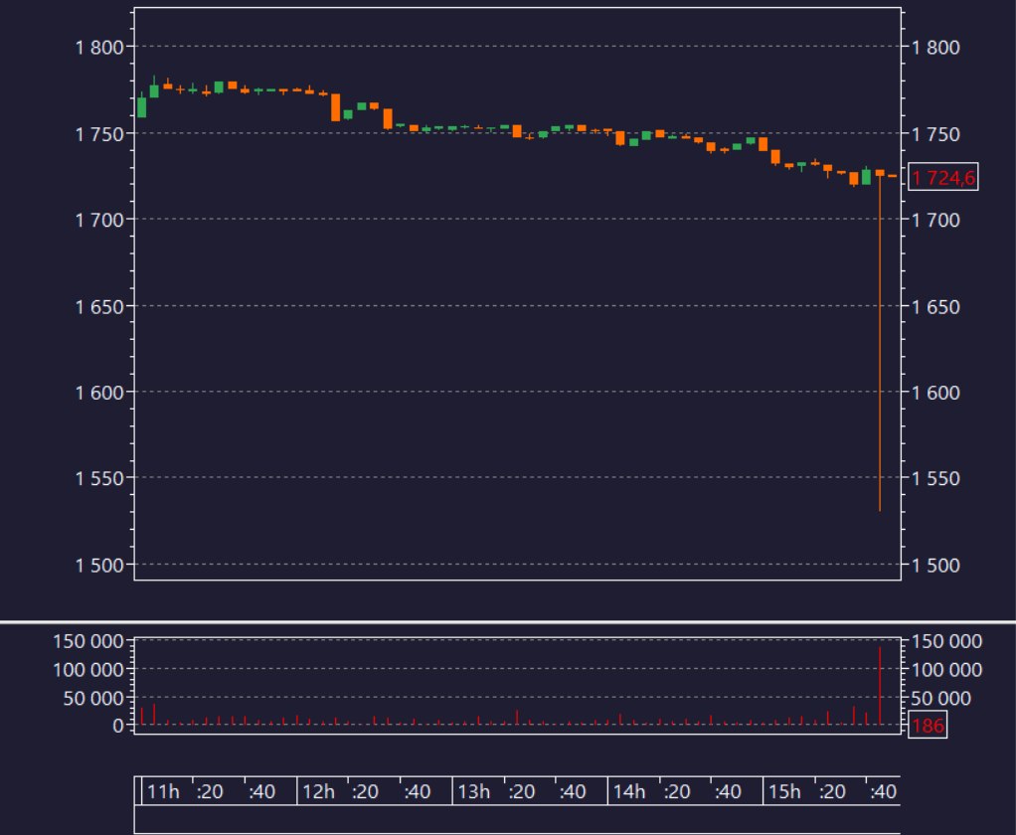
Task: Click the large orange candle after 12h
Action: [336, 107]
